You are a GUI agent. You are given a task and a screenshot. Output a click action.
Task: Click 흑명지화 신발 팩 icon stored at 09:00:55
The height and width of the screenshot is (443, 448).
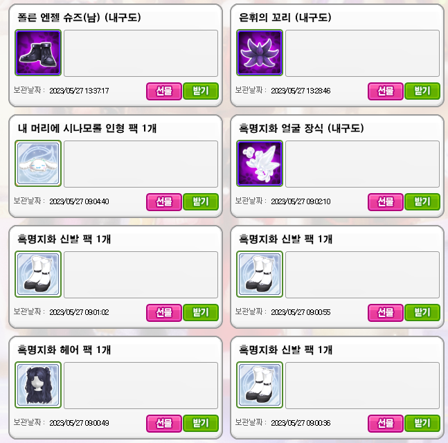[x=260, y=274]
